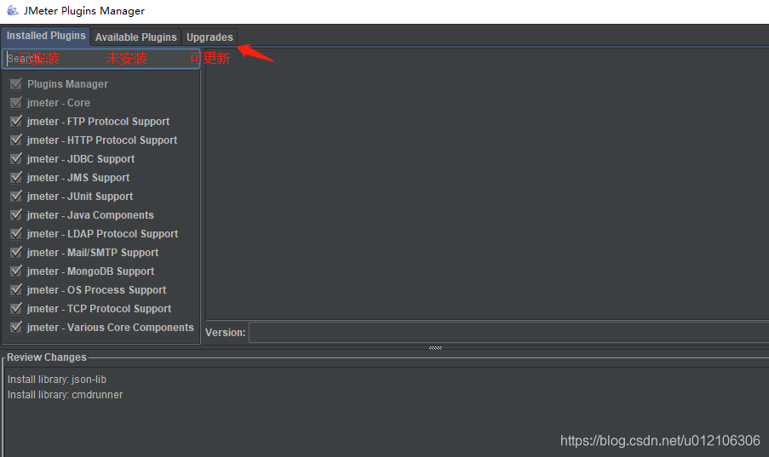Click the plugin Search field
Viewport: 769px width, 457px height.
click(101, 59)
